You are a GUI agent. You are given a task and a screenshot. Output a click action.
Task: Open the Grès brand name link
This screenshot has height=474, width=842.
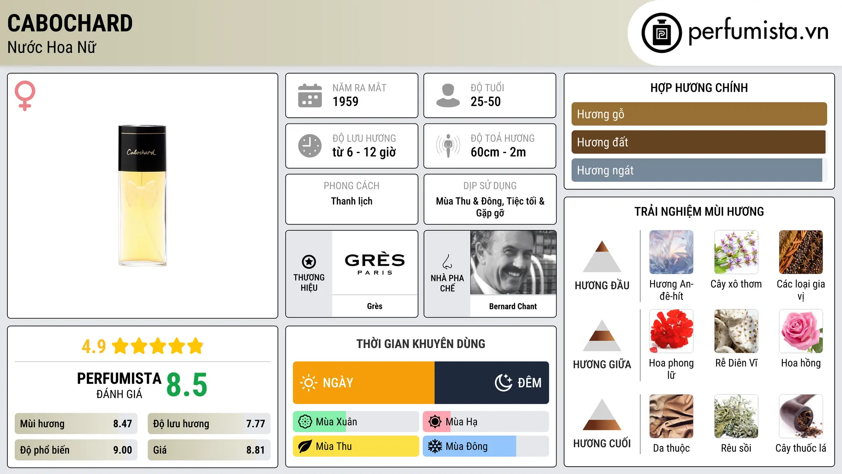point(375,306)
